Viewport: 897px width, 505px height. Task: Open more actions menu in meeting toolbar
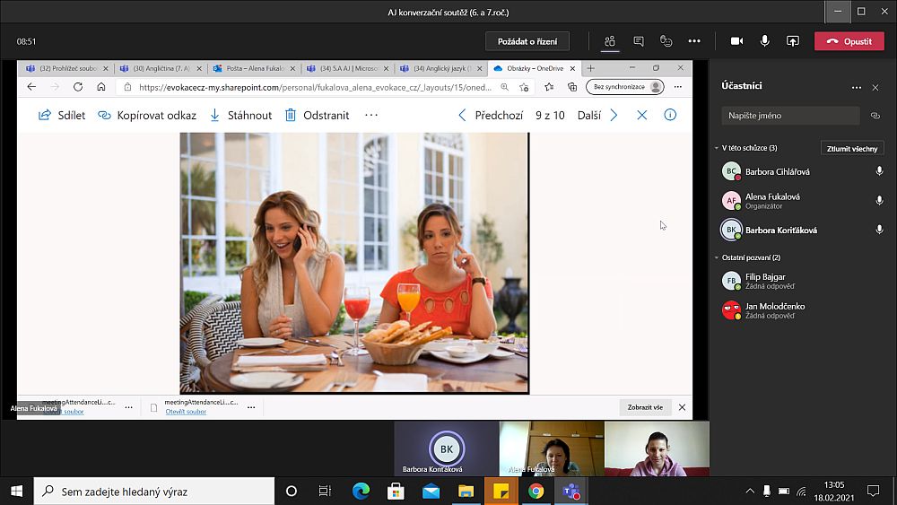point(693,41)
